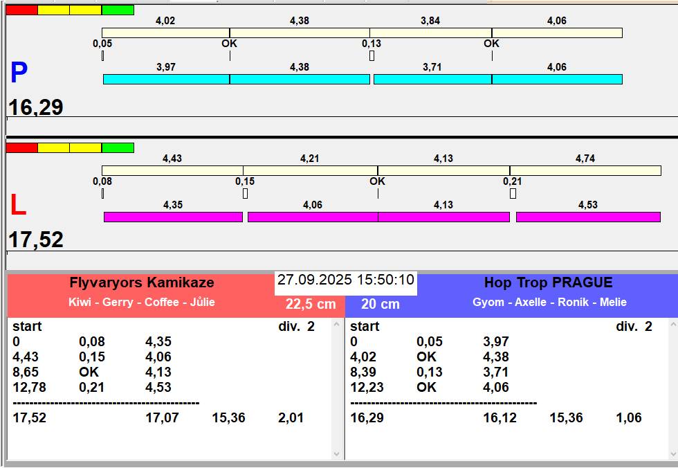
Task: Click div. 2 in the Flyvaryors Kamikaze panel
Action: click(297, 327)
